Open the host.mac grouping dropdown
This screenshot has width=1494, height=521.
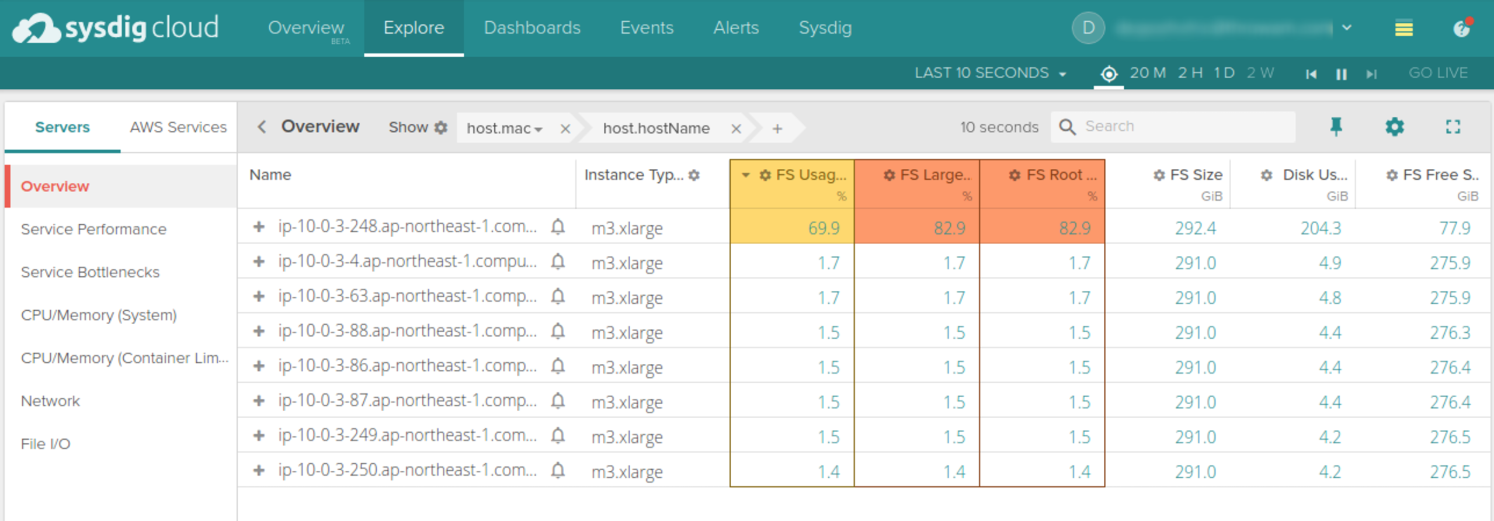click(x=505, y=128)
